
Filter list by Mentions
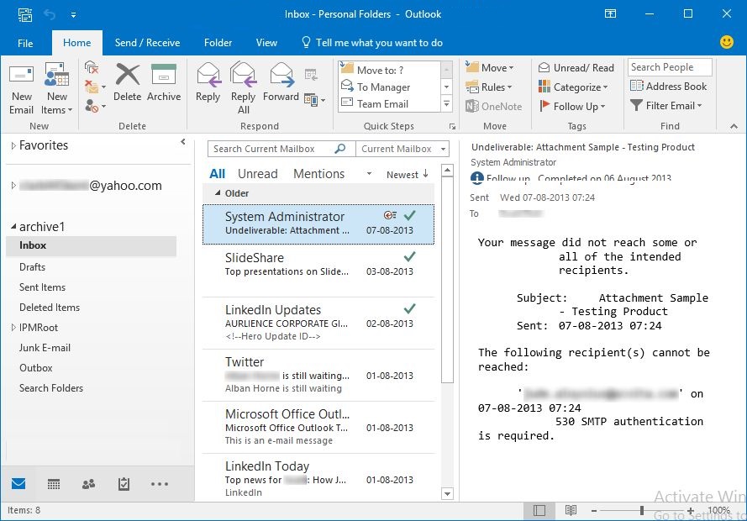(x=318, y=174)
